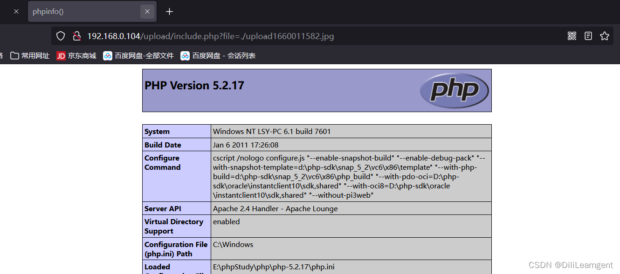Viewport: 620px width, 274px height.
Task: Click Configuration File (php.ini) Path label
Action: (177, 249)
